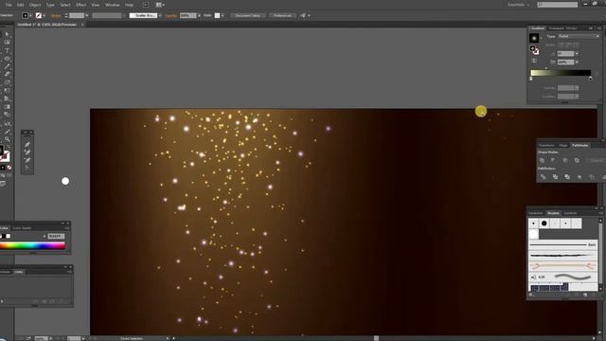Select the charcoal art brush stroke
Screen dimensions: 606x341
click(562, 255)
